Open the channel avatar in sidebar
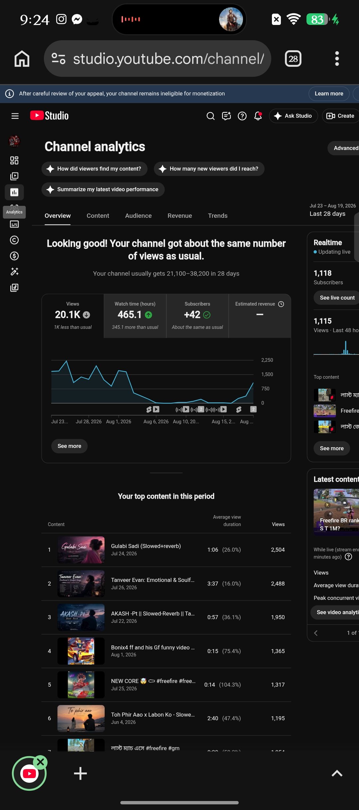Viewport: 359px width, 810px height. click(14, 141)
